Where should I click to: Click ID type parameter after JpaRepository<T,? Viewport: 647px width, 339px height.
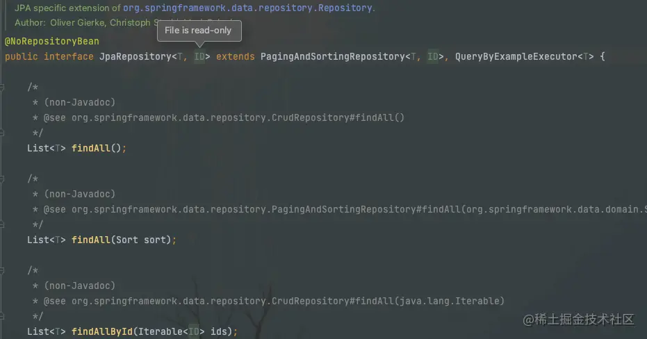tap(199, 56)
